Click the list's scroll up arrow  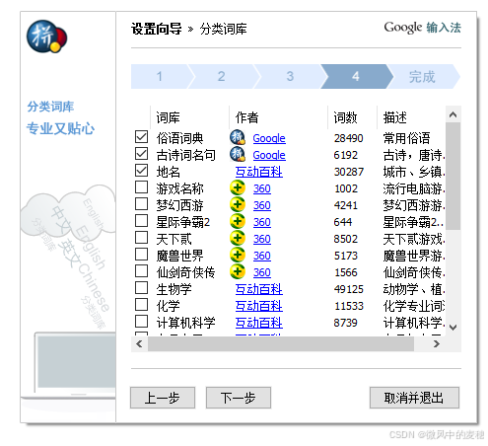pyautogui.click(x=453, y=114)
